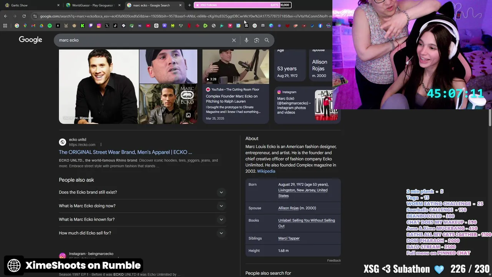Image resolution: width=492 pixels, height=277 pixels.
Task: Open the CapCut bookmark
Action: (x=246, y=26)
